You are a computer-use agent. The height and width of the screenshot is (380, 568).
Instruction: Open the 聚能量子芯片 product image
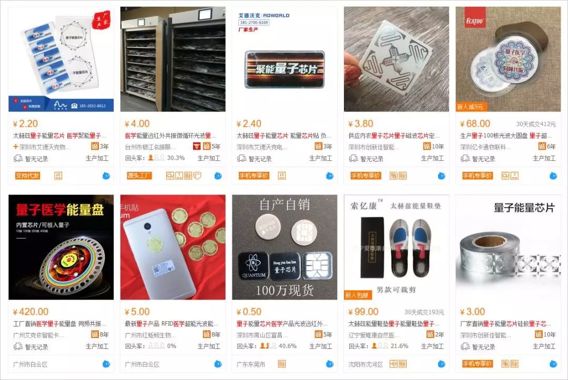point(285,59)
